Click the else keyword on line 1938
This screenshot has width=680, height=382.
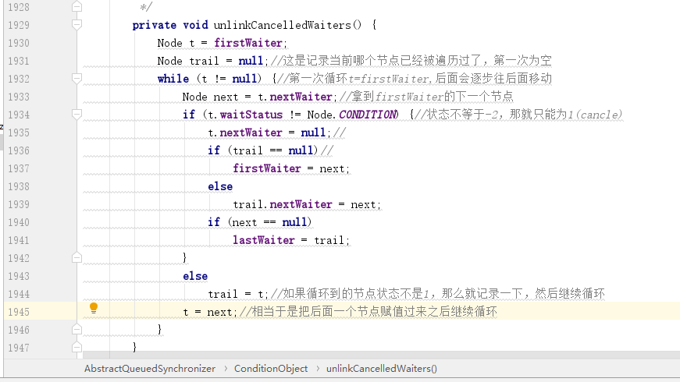tap(220, 186)
